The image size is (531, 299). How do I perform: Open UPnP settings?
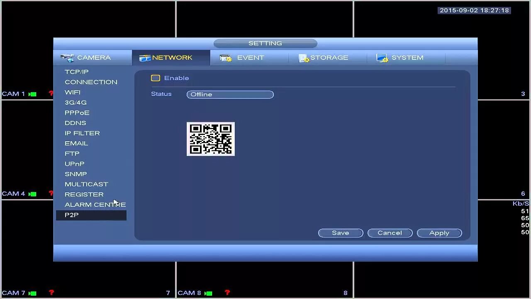75,164
